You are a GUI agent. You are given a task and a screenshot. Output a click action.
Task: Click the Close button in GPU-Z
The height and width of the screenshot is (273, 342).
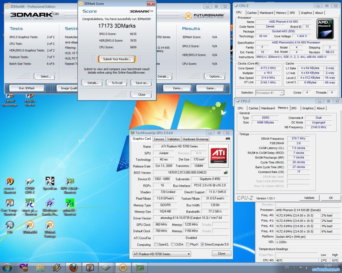(222, 253)
